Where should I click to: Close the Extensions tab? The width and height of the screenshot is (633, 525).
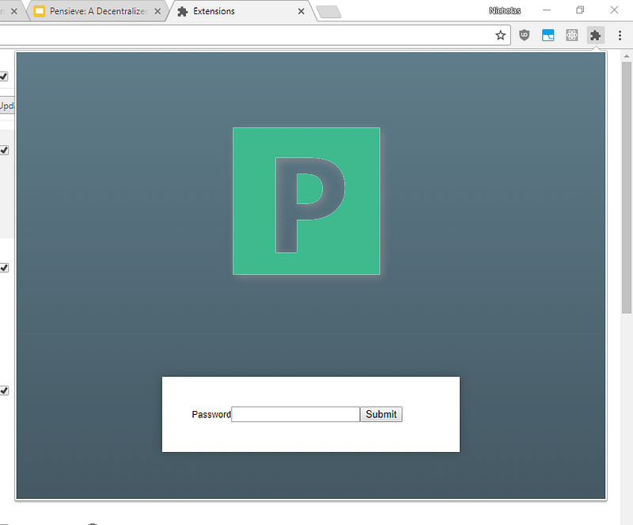point(301,11)
